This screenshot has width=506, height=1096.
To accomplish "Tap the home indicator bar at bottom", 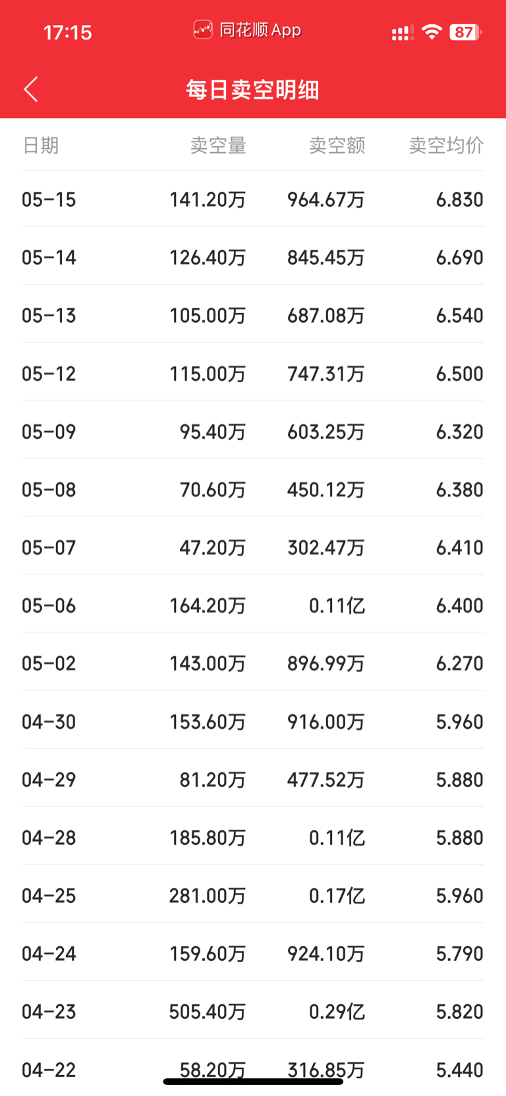I will [x=253, y=1082].
